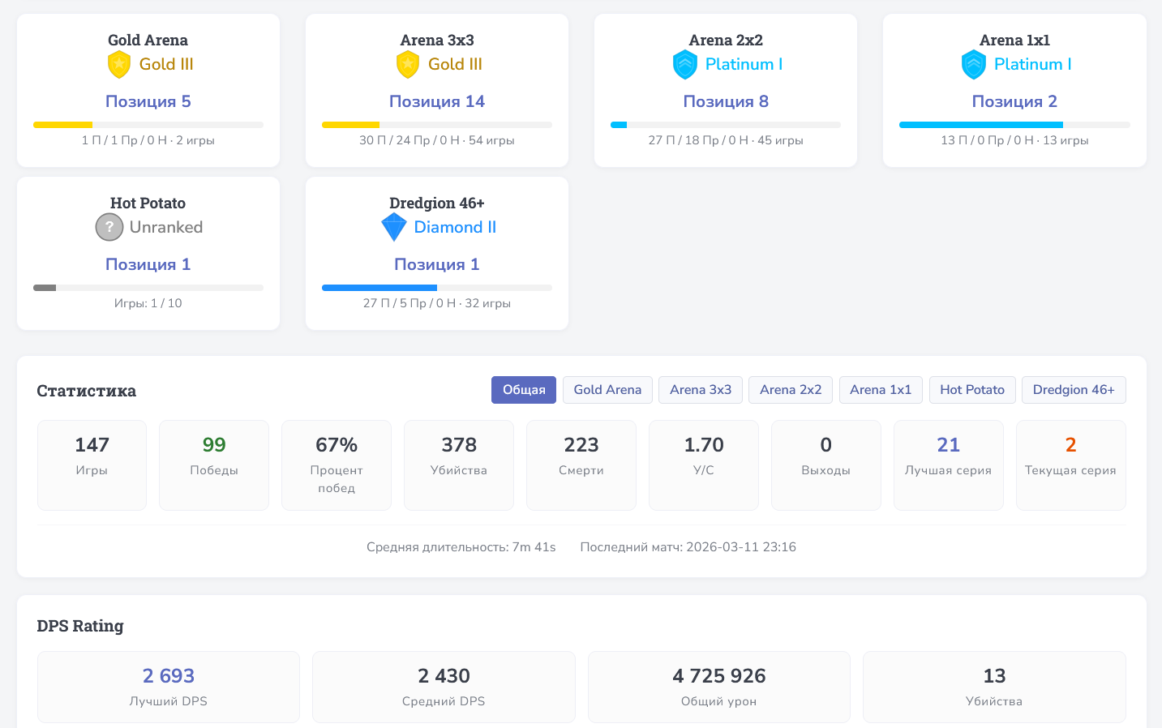Click the Arena 1x1 progress bar
1162x728 pixels.
click(1014, 125)
